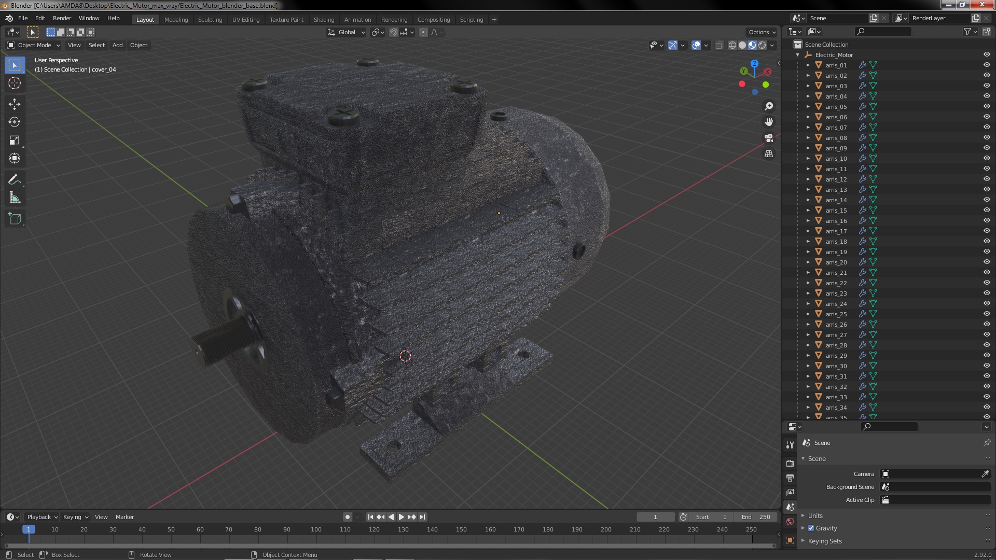Select the Annotate tool

[x=15, y=180]
